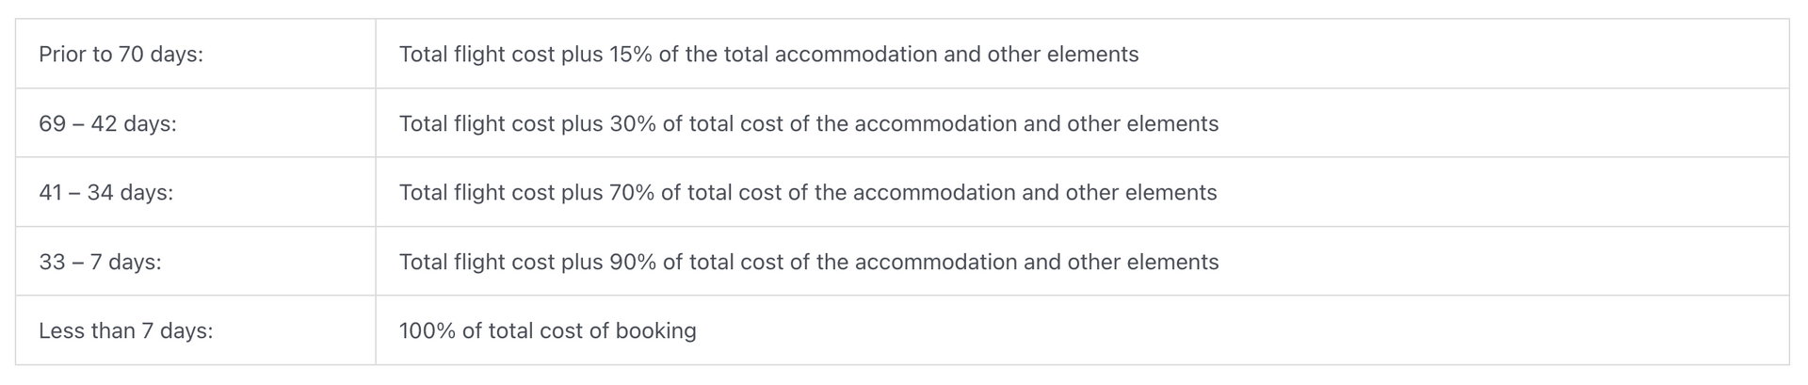1808x385 pixels.
Task: Click the word "Less" in the last row
Action: pyautogui.click(x=60, y=331)
